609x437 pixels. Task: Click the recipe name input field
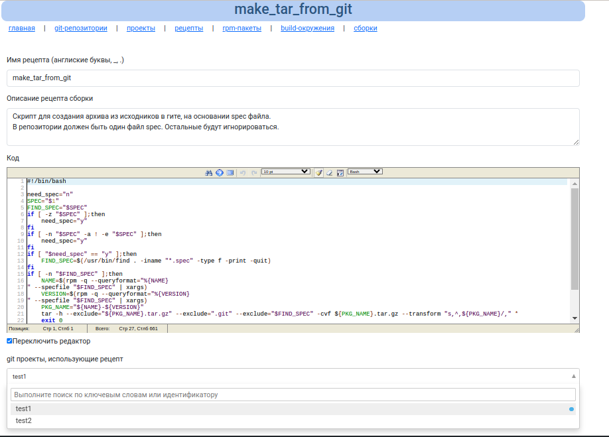click(293, 78)
